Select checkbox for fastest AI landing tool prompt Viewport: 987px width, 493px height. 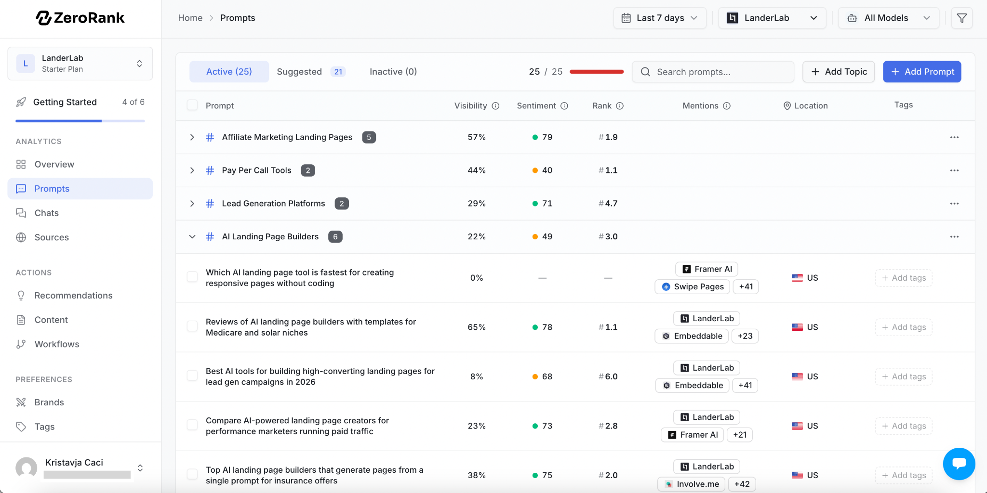tap(192, 277)
